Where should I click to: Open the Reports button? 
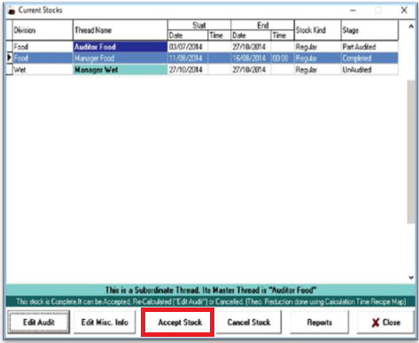(x=320, y=322)
